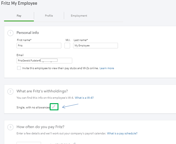Click the step 1 circle for Personal info

click(x=10, y=33)
